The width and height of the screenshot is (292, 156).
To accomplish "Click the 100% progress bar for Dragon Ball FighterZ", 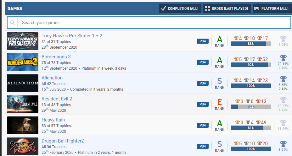I will pos(251,148).
